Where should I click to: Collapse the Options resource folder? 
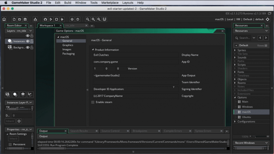235,97
